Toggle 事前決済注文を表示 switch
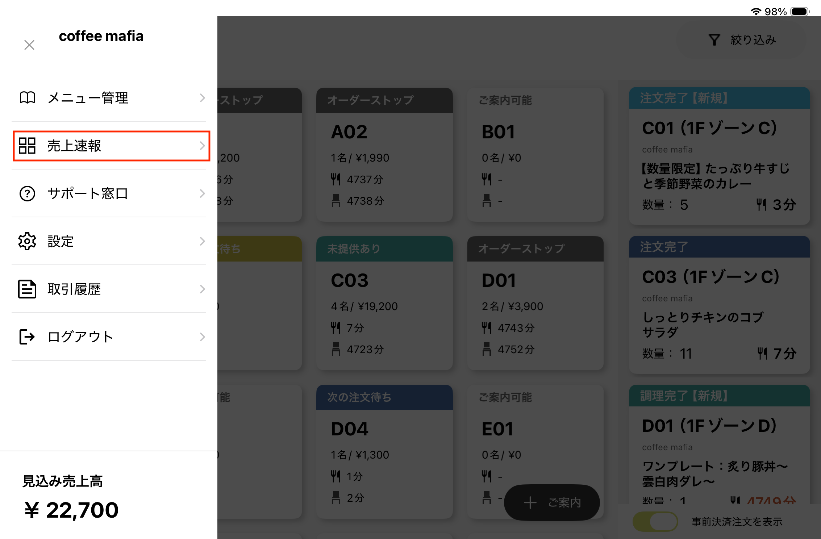Image resolution: width=821 pixels, height=539 pixels. pos(655,522)
